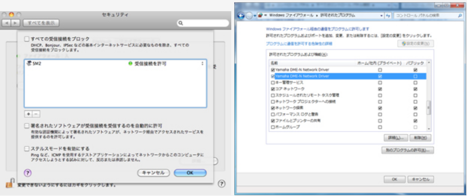Click the search magnifier in Control Panel search

[460, 16]
